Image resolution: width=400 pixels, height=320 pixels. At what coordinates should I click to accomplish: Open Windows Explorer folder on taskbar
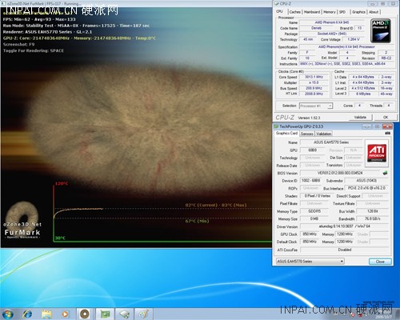pyautogui.click(x=46, y=314)
